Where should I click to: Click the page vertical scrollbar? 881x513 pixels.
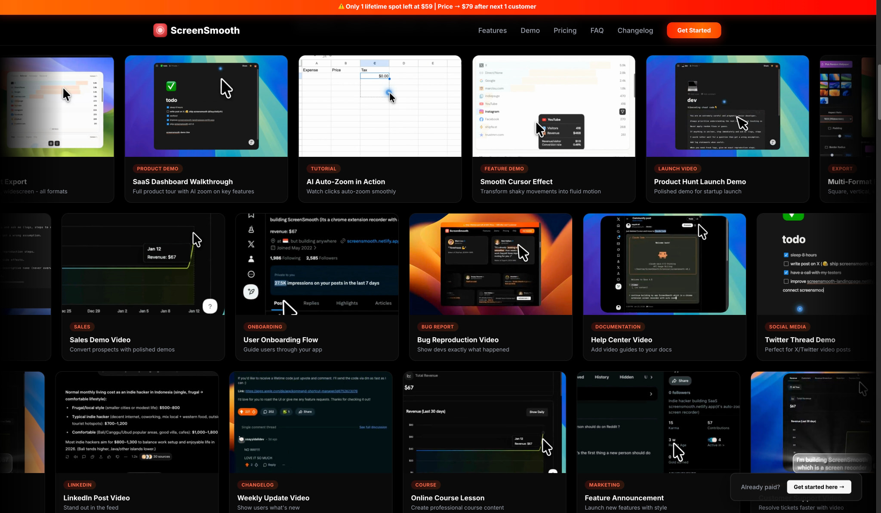[x=878, y=92]
